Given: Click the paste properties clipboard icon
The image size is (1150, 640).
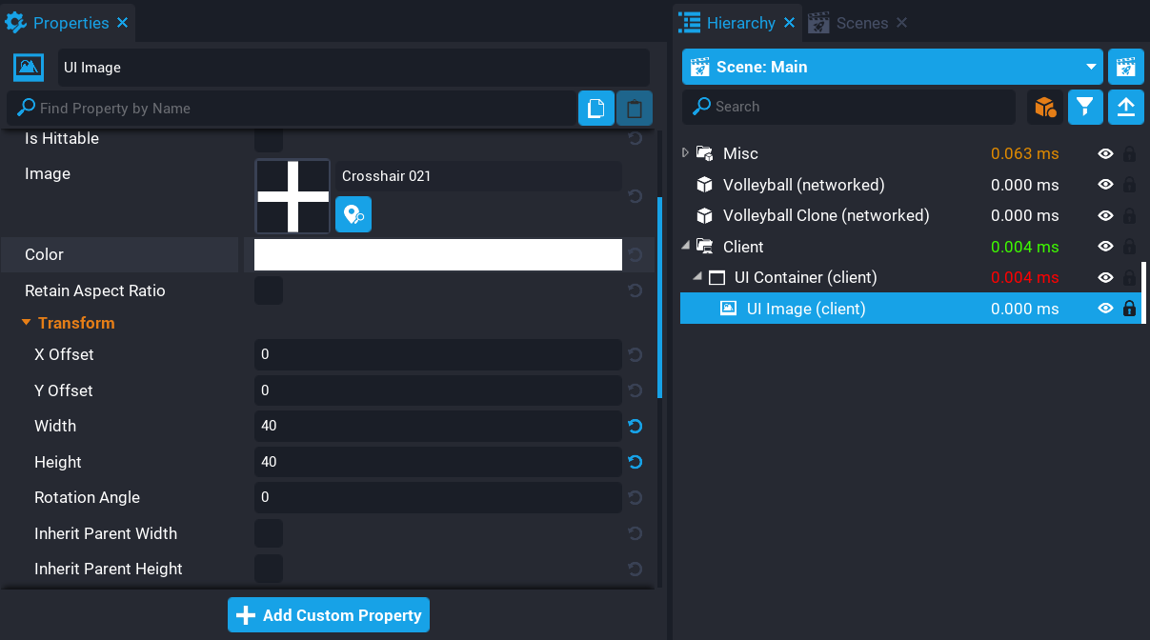Looking at the screenshot, I should tap(634, 109).
